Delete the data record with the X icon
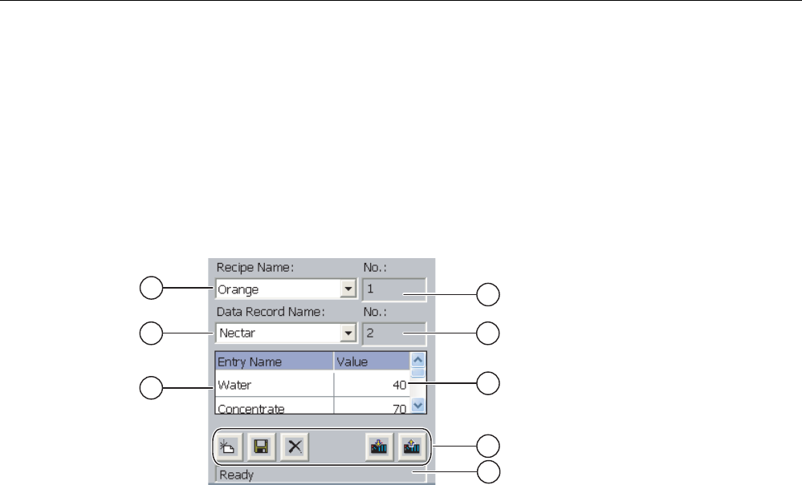802x485 pixels. coord(295,447)
